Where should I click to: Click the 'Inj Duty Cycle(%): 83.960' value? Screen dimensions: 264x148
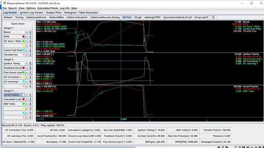[x=151, y=136]
